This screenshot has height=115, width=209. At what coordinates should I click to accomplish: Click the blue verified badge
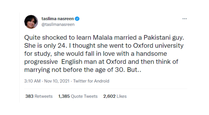[x=77, y=19]
